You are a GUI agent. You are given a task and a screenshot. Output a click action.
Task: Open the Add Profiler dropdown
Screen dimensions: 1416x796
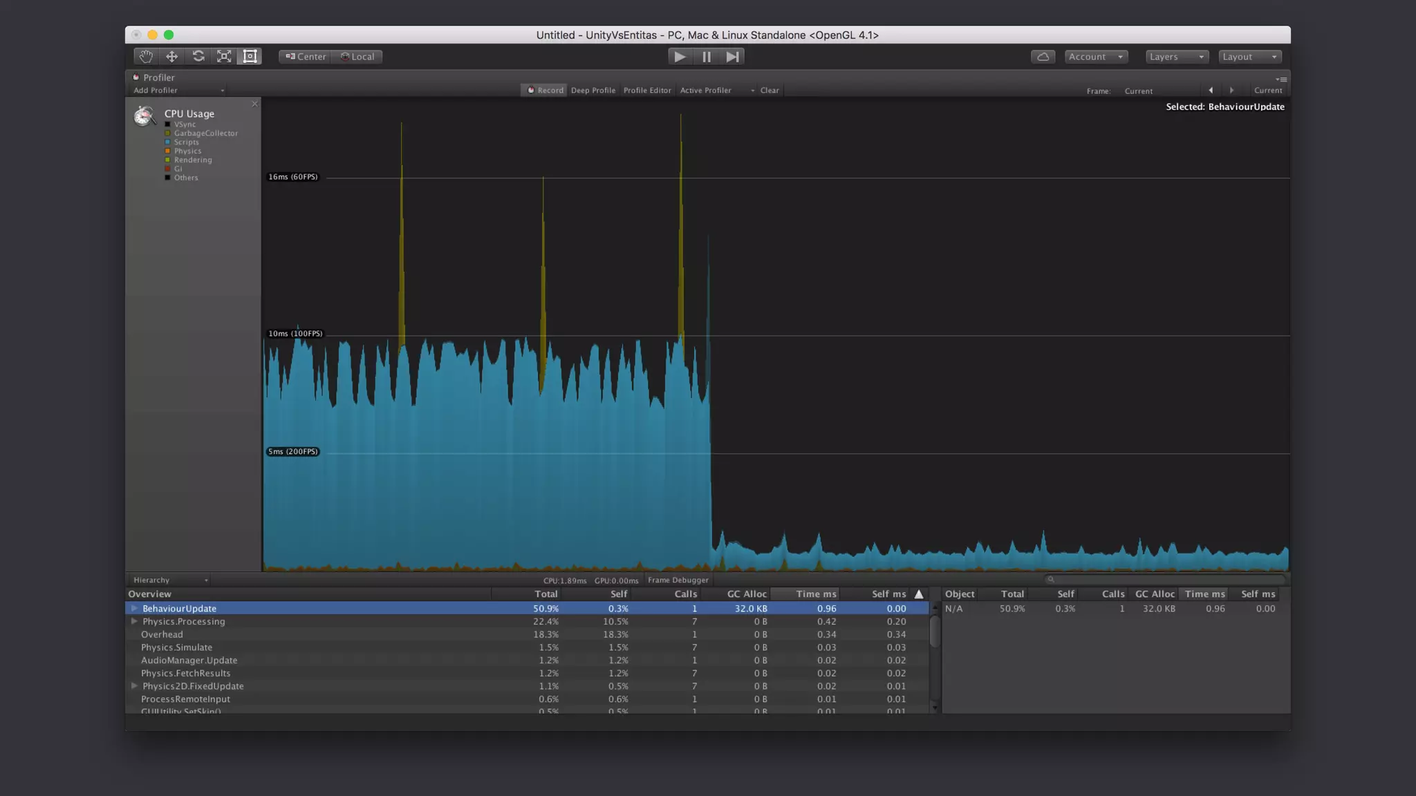tap(178, 91)
